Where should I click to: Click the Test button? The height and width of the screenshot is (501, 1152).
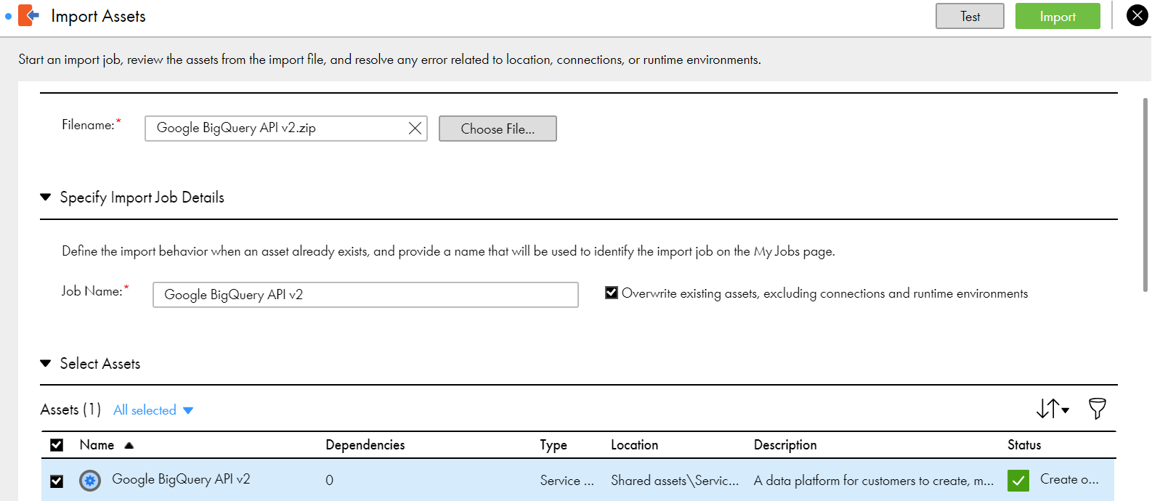[x=970, y=16]
